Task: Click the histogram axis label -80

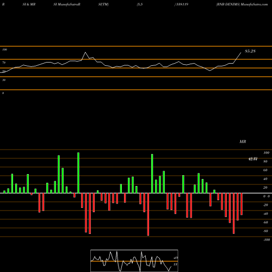Action: click(265, 231)
